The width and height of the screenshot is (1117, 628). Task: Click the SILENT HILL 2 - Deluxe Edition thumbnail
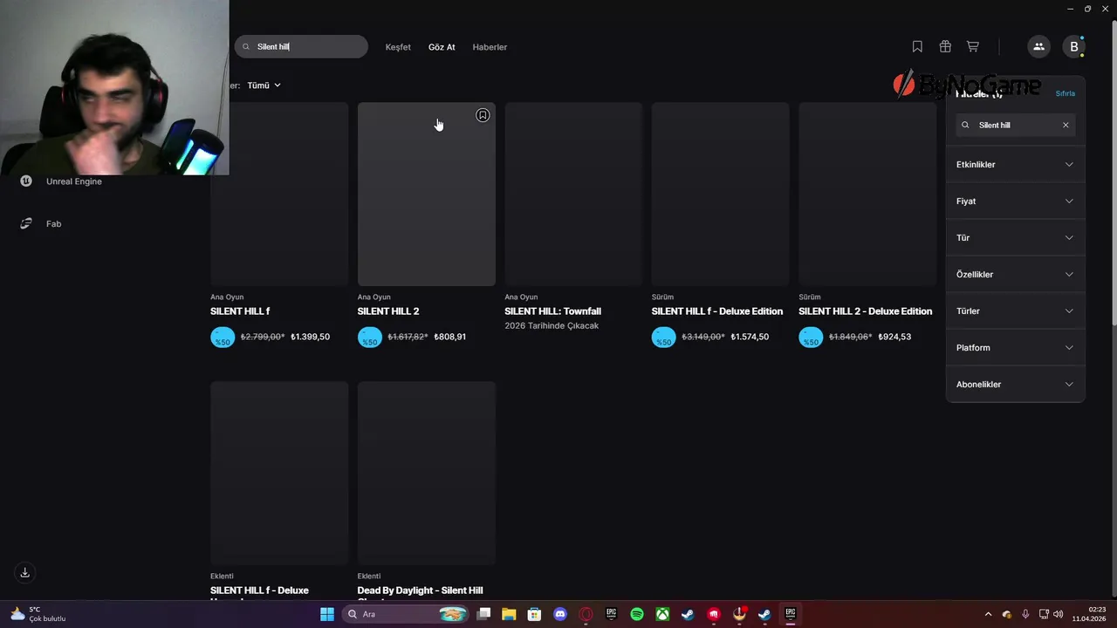(867, 195)
